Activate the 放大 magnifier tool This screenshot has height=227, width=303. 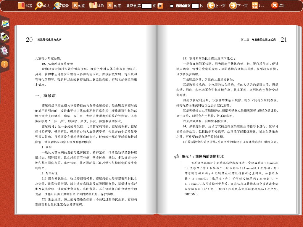(x=43, y=6)
